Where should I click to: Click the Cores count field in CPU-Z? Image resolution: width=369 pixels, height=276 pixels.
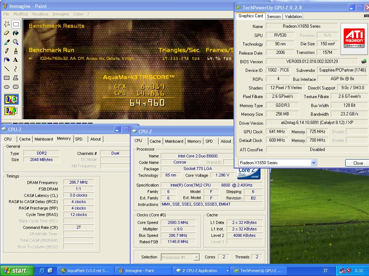(223, 257)
